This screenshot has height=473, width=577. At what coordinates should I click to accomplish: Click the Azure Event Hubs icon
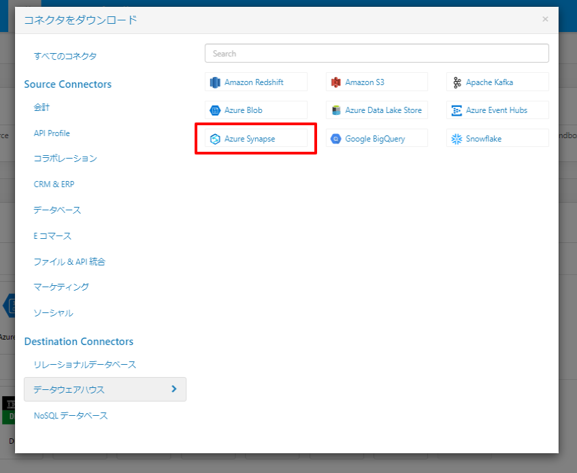tap(457, 110)
